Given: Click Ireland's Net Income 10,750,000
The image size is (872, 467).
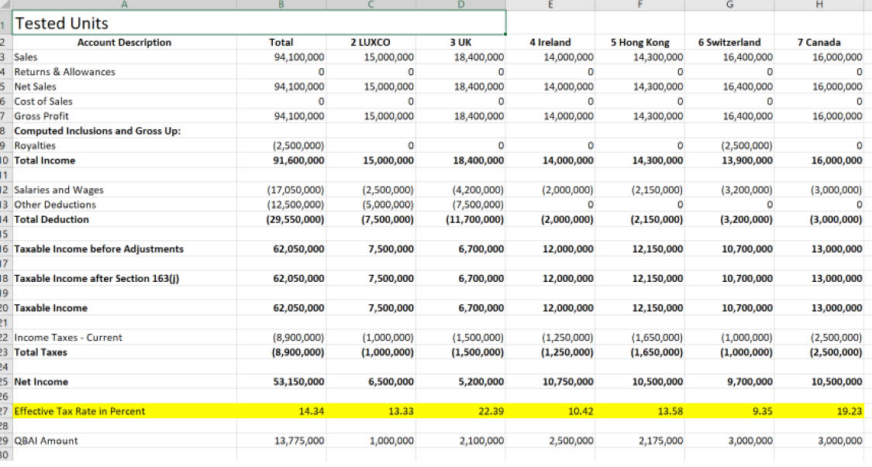Looking at the screenshot, I should pos(550,381).
